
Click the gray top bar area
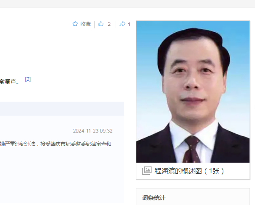127,4
